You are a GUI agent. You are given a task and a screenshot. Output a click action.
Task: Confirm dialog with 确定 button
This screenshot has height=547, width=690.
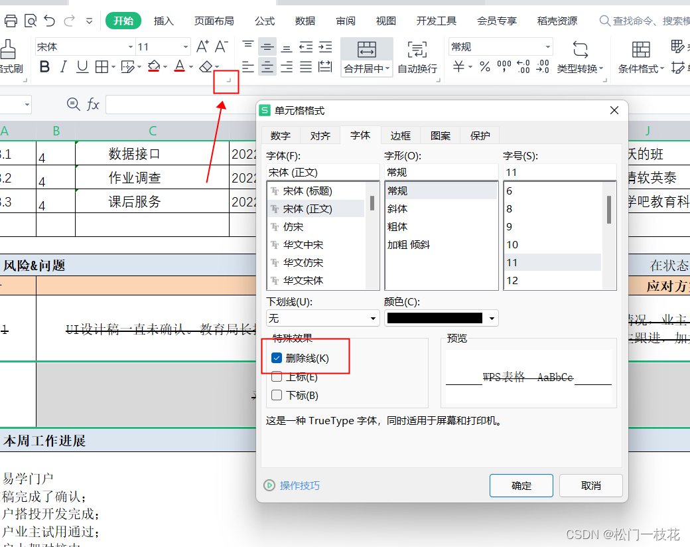[521, 485]
